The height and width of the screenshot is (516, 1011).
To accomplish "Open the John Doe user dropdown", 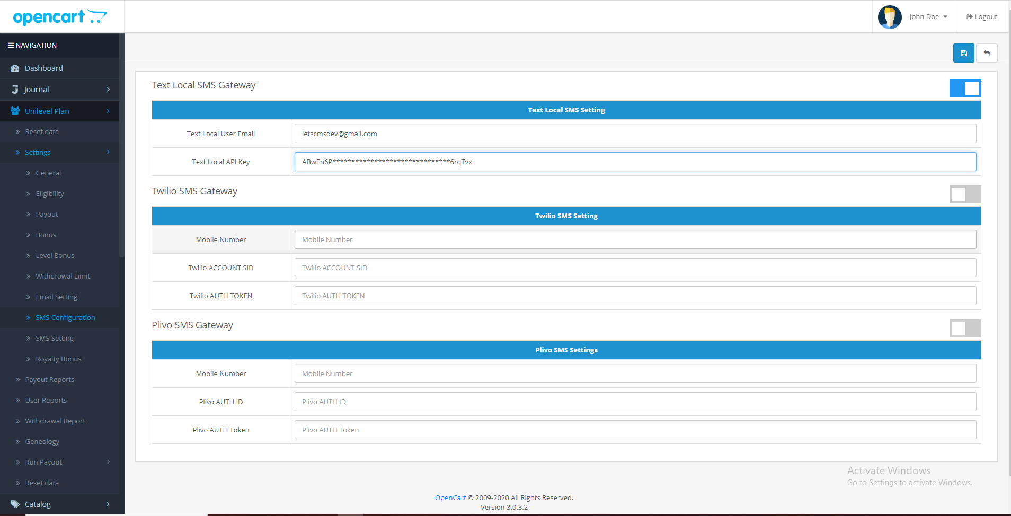I will coord(928,17).
